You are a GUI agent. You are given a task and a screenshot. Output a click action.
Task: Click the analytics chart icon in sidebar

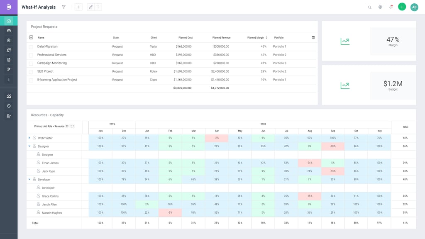point(9,96)
